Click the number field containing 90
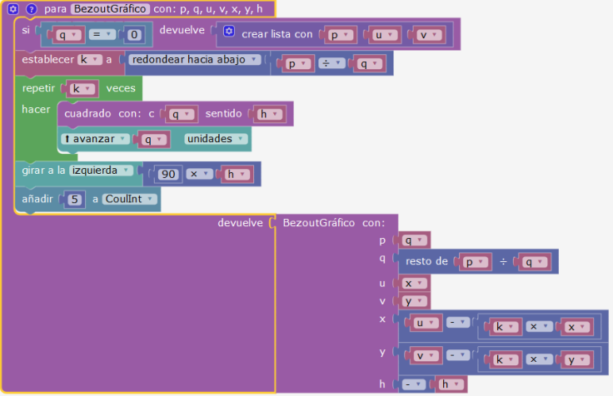Screen dimensions: 613x396 (x=168, y=174)
